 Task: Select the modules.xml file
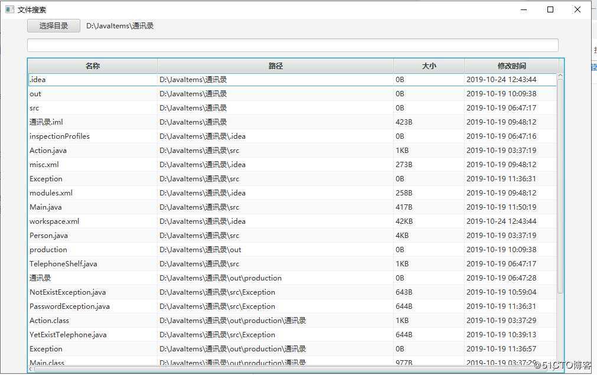[x=51, y=193]
